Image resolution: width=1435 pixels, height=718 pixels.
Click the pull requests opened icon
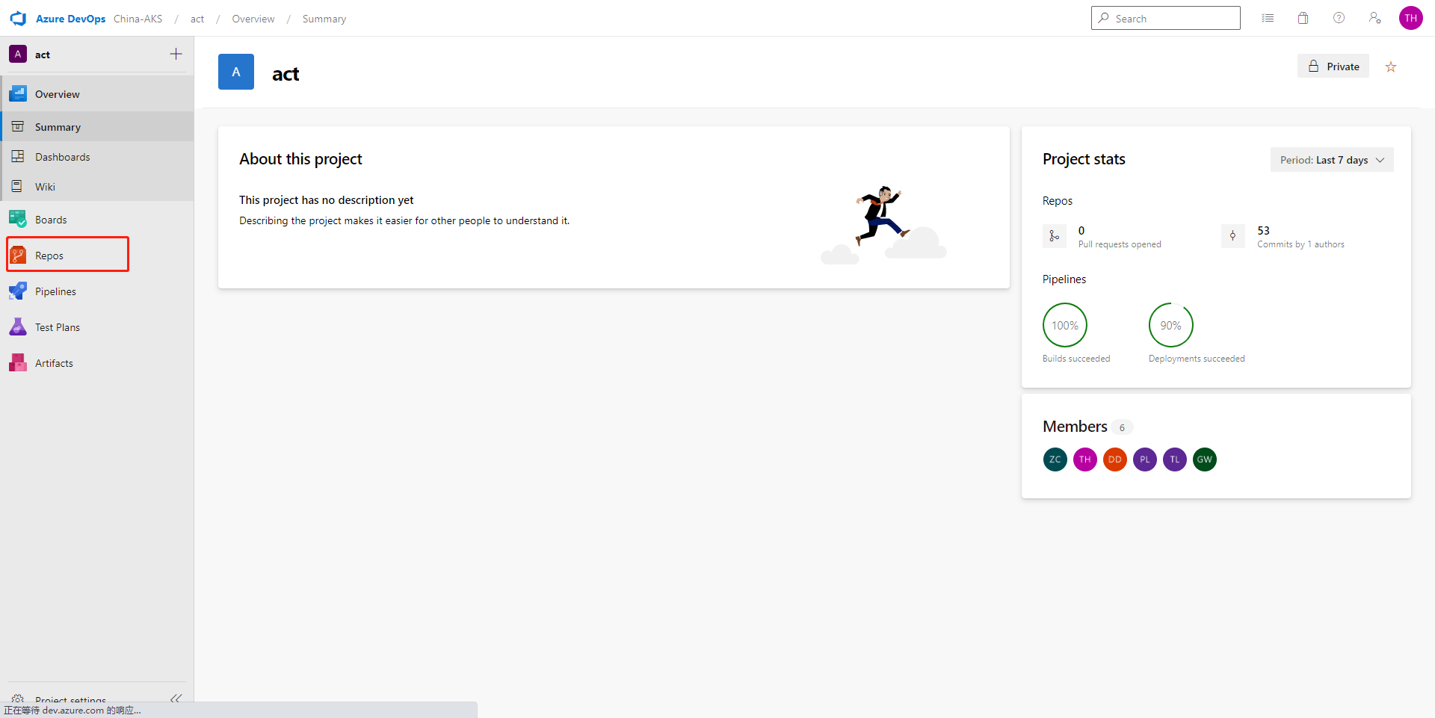(x=1055, y=236)
